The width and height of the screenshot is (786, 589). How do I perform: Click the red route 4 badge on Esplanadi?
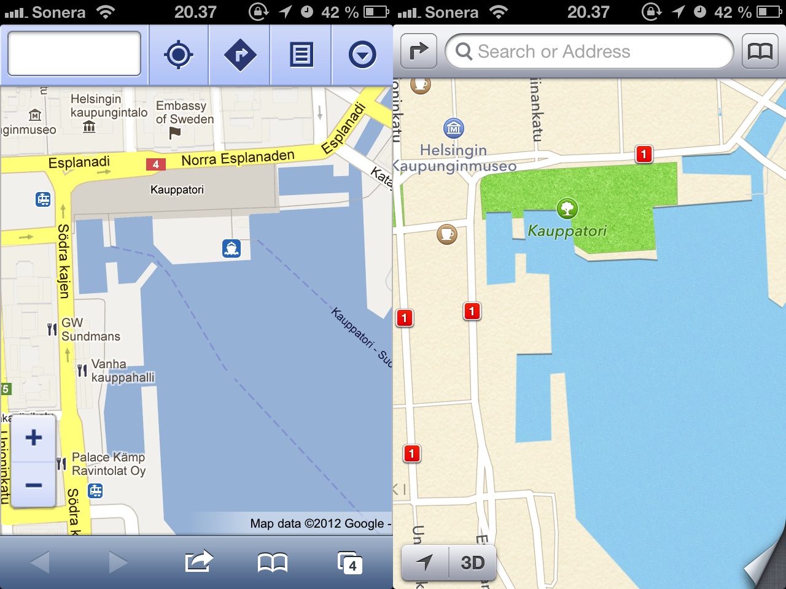click(x=155, y=164)
